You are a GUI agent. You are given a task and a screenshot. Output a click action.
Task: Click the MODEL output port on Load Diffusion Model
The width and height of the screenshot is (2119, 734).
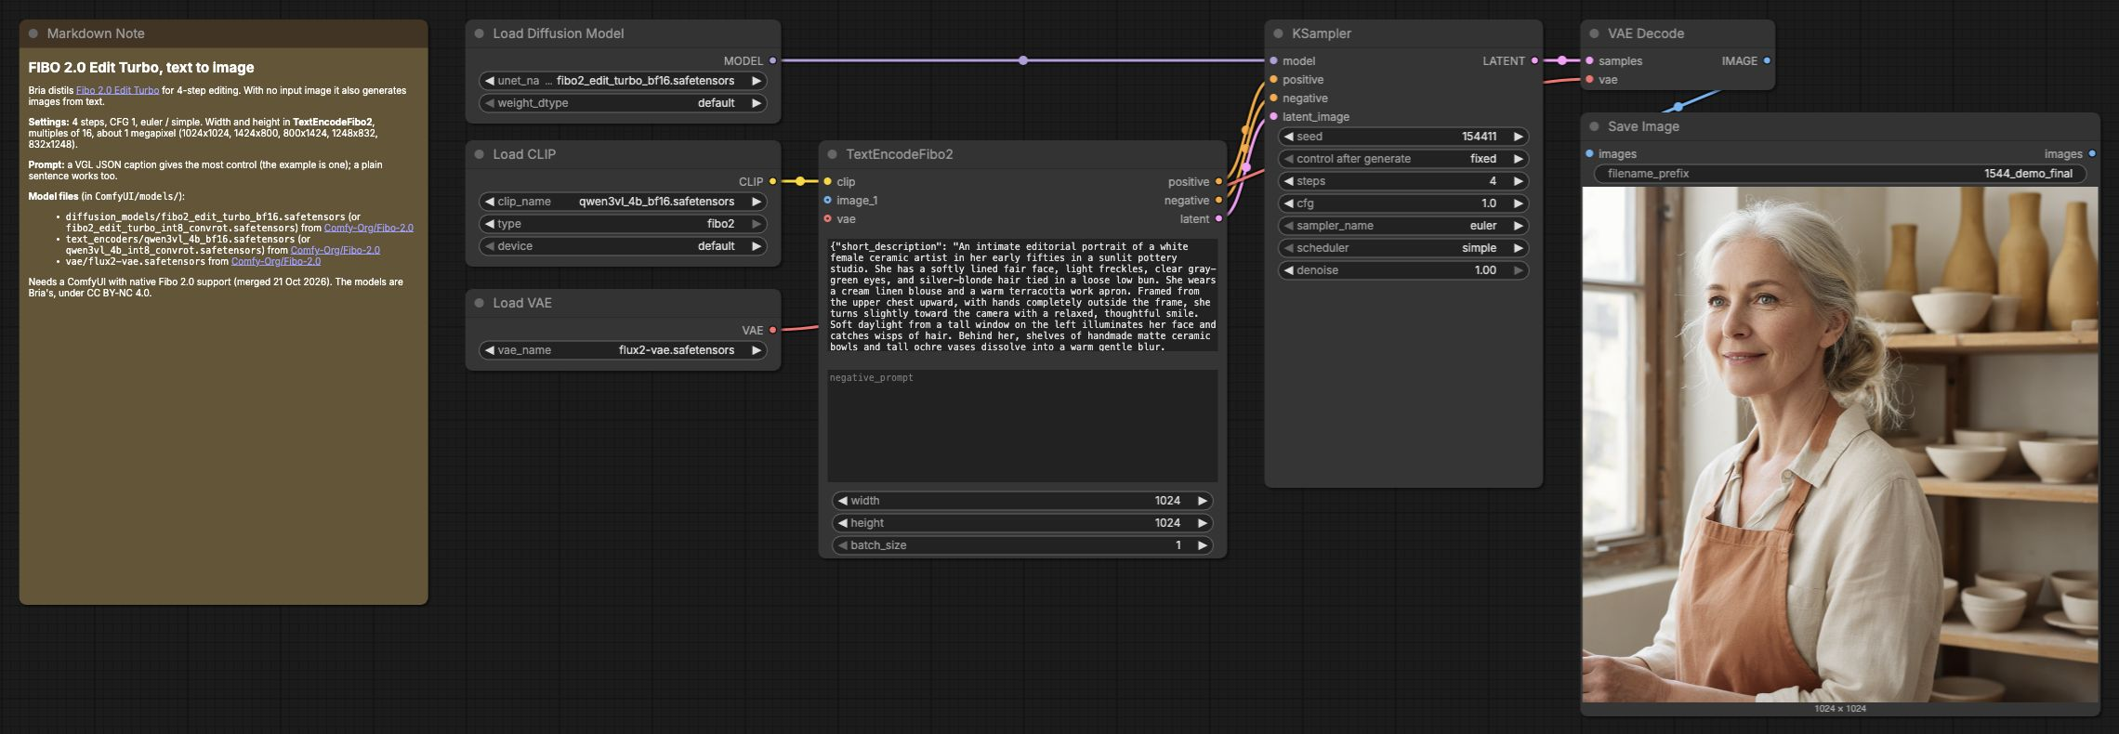click(x=772, y=61)
